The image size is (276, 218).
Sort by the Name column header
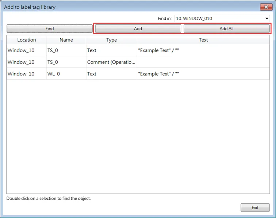pyautogui.click(x=66, y=40)
